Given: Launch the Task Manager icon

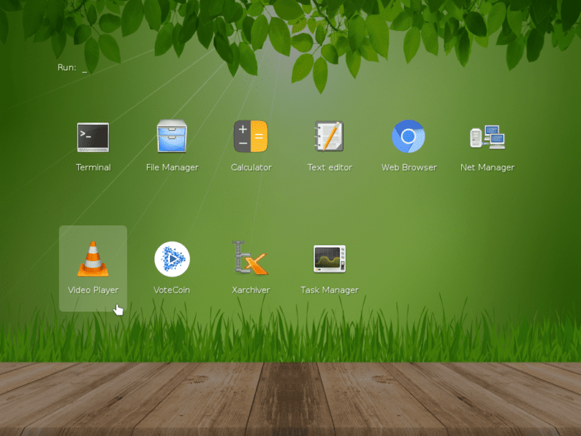Looking at the screenshot, I should (329, 260).
